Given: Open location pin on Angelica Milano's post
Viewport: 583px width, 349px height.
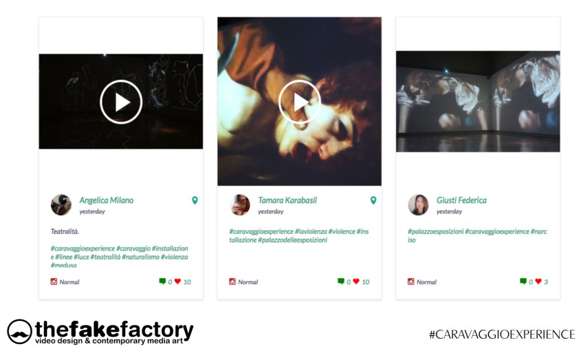Looking at the screenshot, I should (x=195, y=200).
